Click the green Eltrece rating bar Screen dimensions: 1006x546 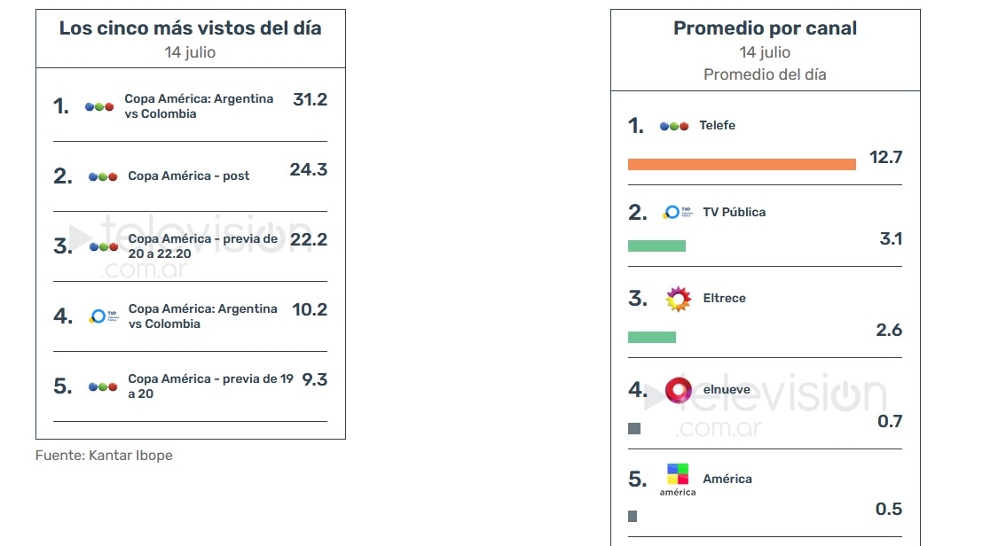click(652, 337)
